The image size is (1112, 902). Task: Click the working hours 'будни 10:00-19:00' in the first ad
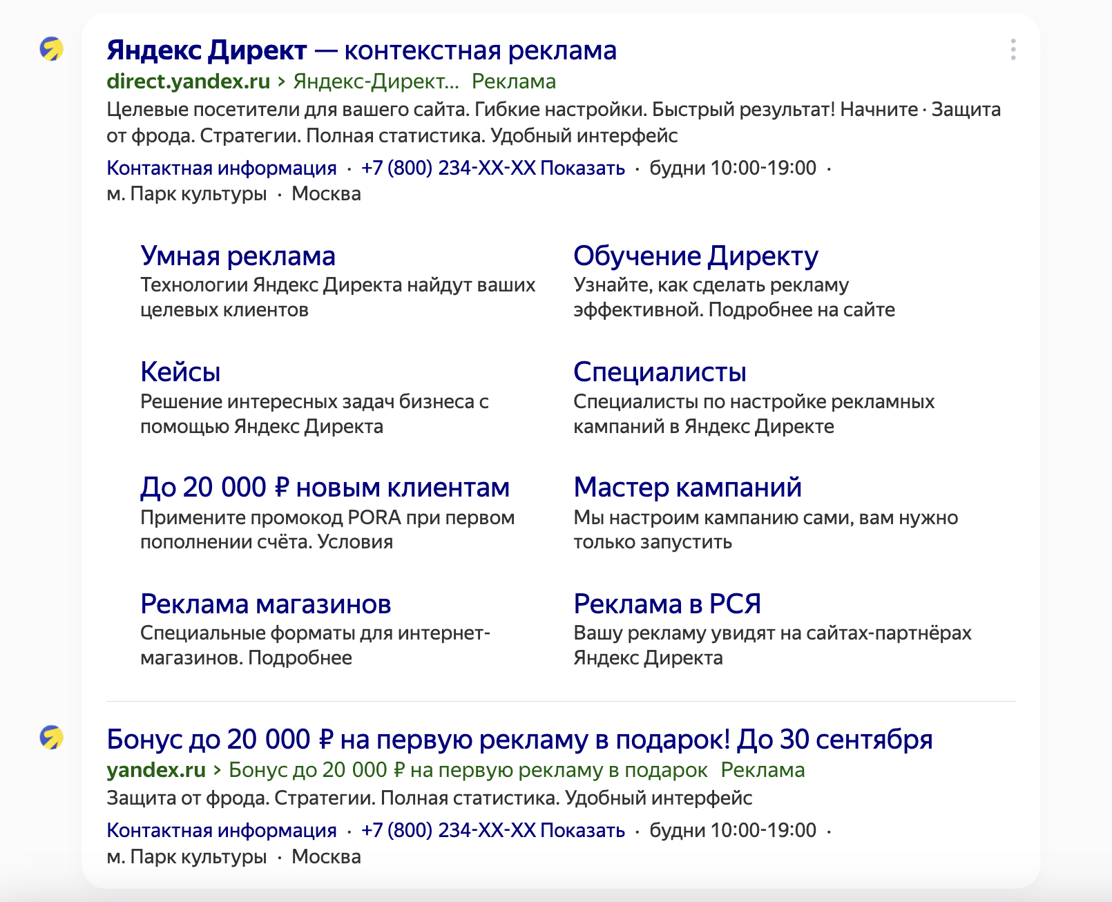[733, 168]
